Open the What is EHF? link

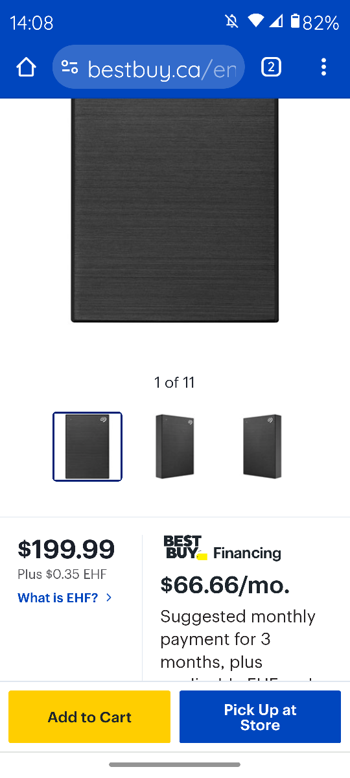click(58, 598)
